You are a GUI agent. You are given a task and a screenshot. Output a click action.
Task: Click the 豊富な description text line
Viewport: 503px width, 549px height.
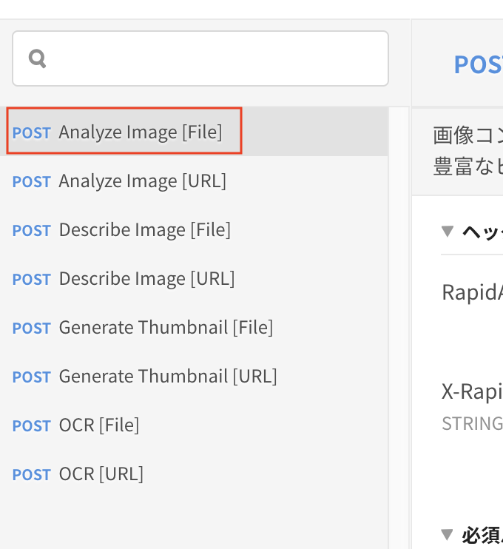(467, 166)
